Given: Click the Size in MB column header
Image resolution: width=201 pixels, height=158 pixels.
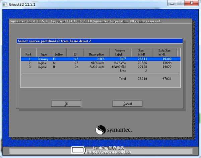Looking at the screenshot, I should (x=141, y=52).
